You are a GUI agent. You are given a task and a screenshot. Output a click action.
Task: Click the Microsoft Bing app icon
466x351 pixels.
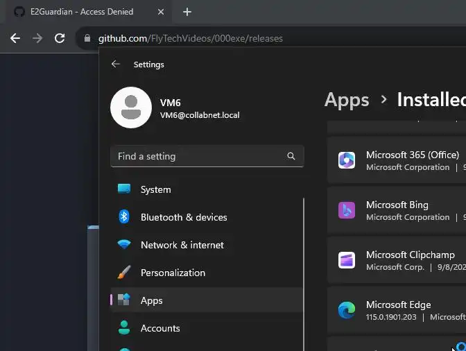[x=347, y=210]
